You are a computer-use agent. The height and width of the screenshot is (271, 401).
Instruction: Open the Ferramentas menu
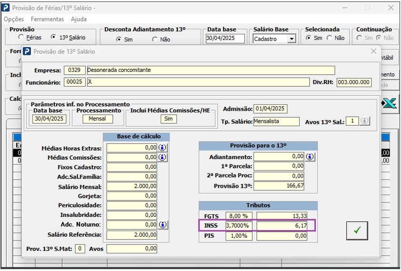(47, 19)
